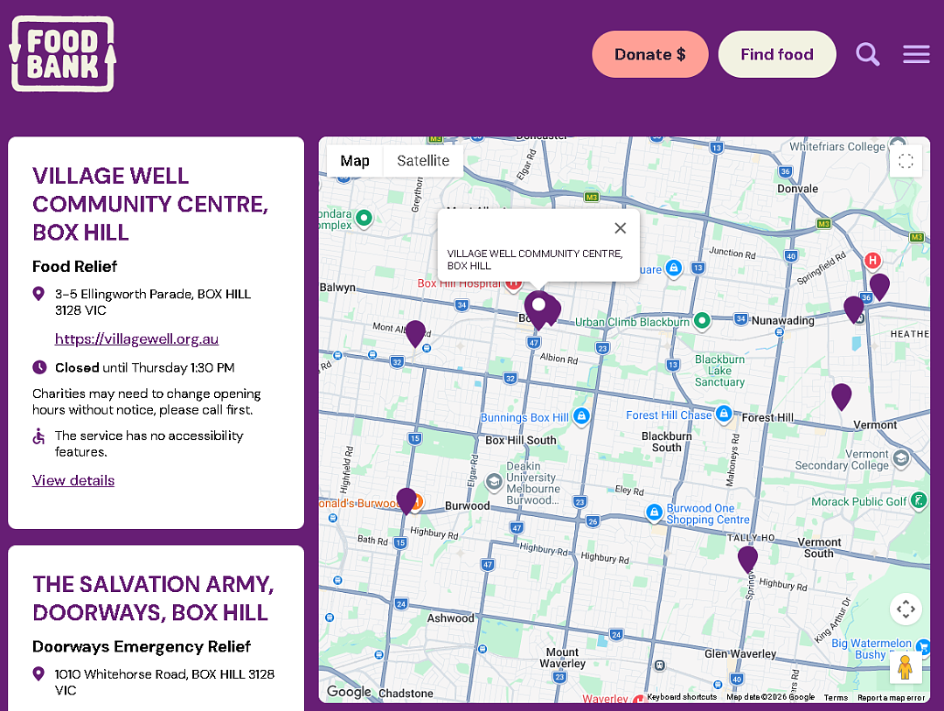
Task: Click the Vermont Secondary College marker
Action: pyautogui.click(x=900, y=458)
